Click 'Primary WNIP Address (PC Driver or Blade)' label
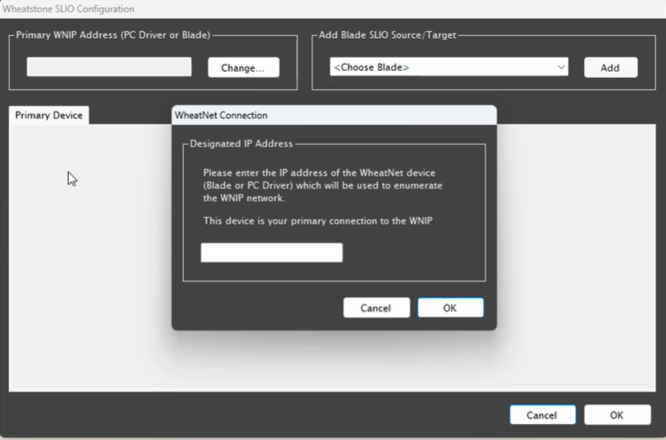The image size is (666, 440). [113, 35]
